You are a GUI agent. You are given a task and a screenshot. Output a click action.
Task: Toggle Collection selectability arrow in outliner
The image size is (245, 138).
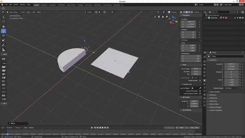pos(237,18)
